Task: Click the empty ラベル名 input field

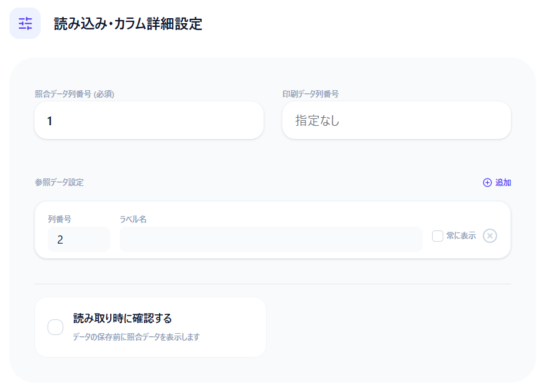Action: (x=271, y=239)
